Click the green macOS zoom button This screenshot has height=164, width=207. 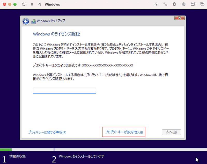click(15, 4)
